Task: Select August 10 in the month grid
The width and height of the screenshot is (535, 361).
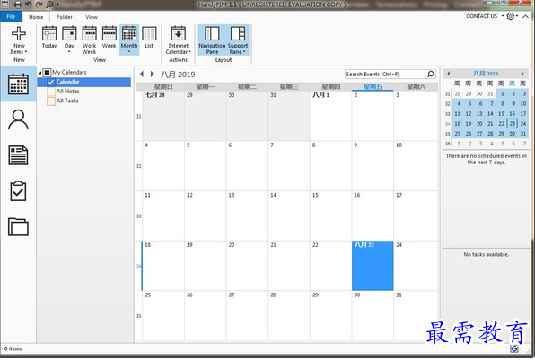Action: point(416,166)
